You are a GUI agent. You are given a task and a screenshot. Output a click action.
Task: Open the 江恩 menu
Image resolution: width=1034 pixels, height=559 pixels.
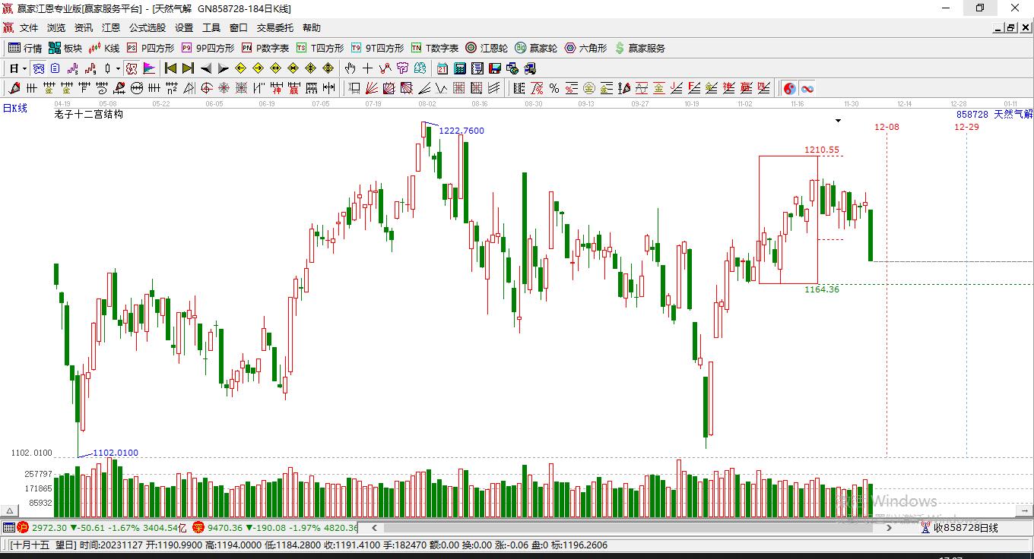pos(111,27)
